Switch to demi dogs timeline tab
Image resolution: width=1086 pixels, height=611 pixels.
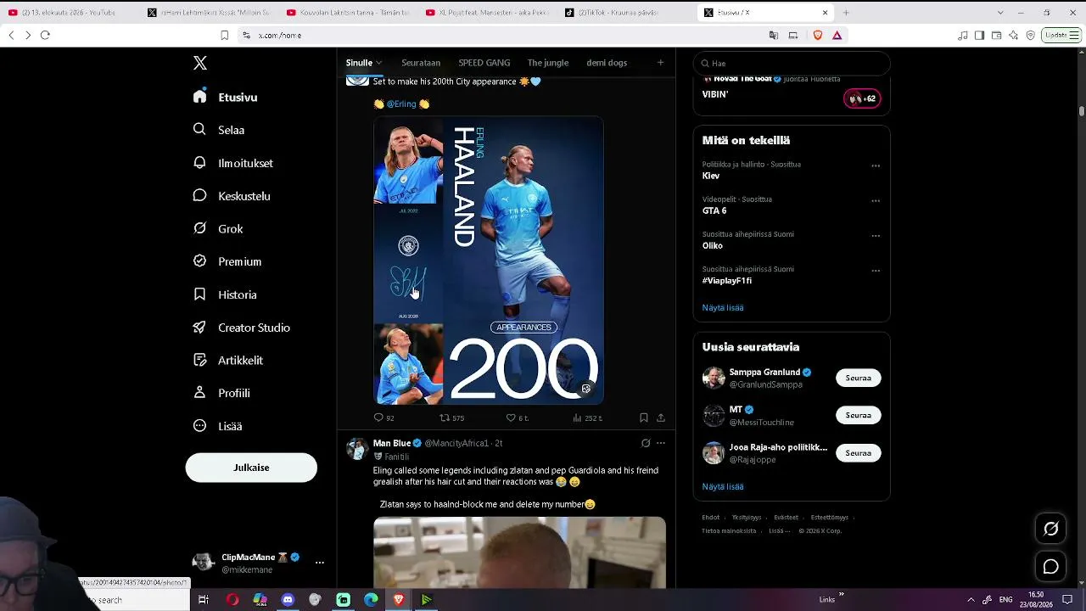tap(607, 63)
